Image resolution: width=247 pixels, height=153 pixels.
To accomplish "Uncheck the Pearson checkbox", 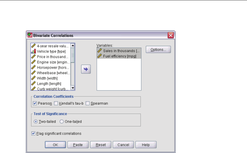I will coord(35,103).
